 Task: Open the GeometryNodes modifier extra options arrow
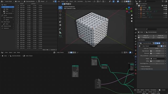coord(161,43)
